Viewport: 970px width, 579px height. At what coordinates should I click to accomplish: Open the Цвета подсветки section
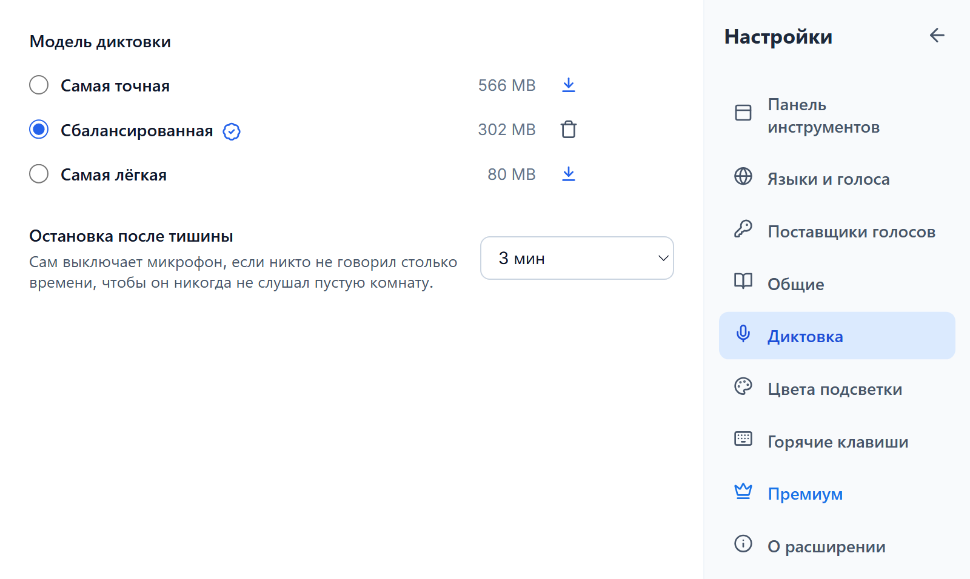(837, 389)
